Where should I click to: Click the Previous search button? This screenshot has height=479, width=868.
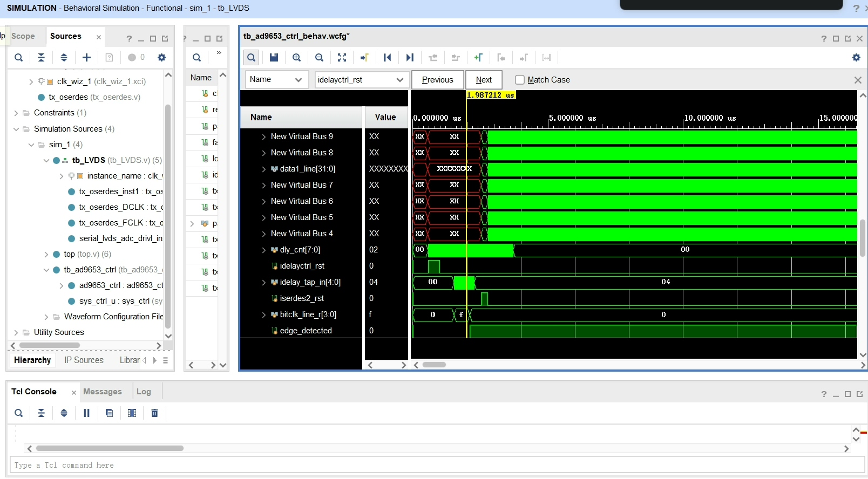tap(437, 80)
